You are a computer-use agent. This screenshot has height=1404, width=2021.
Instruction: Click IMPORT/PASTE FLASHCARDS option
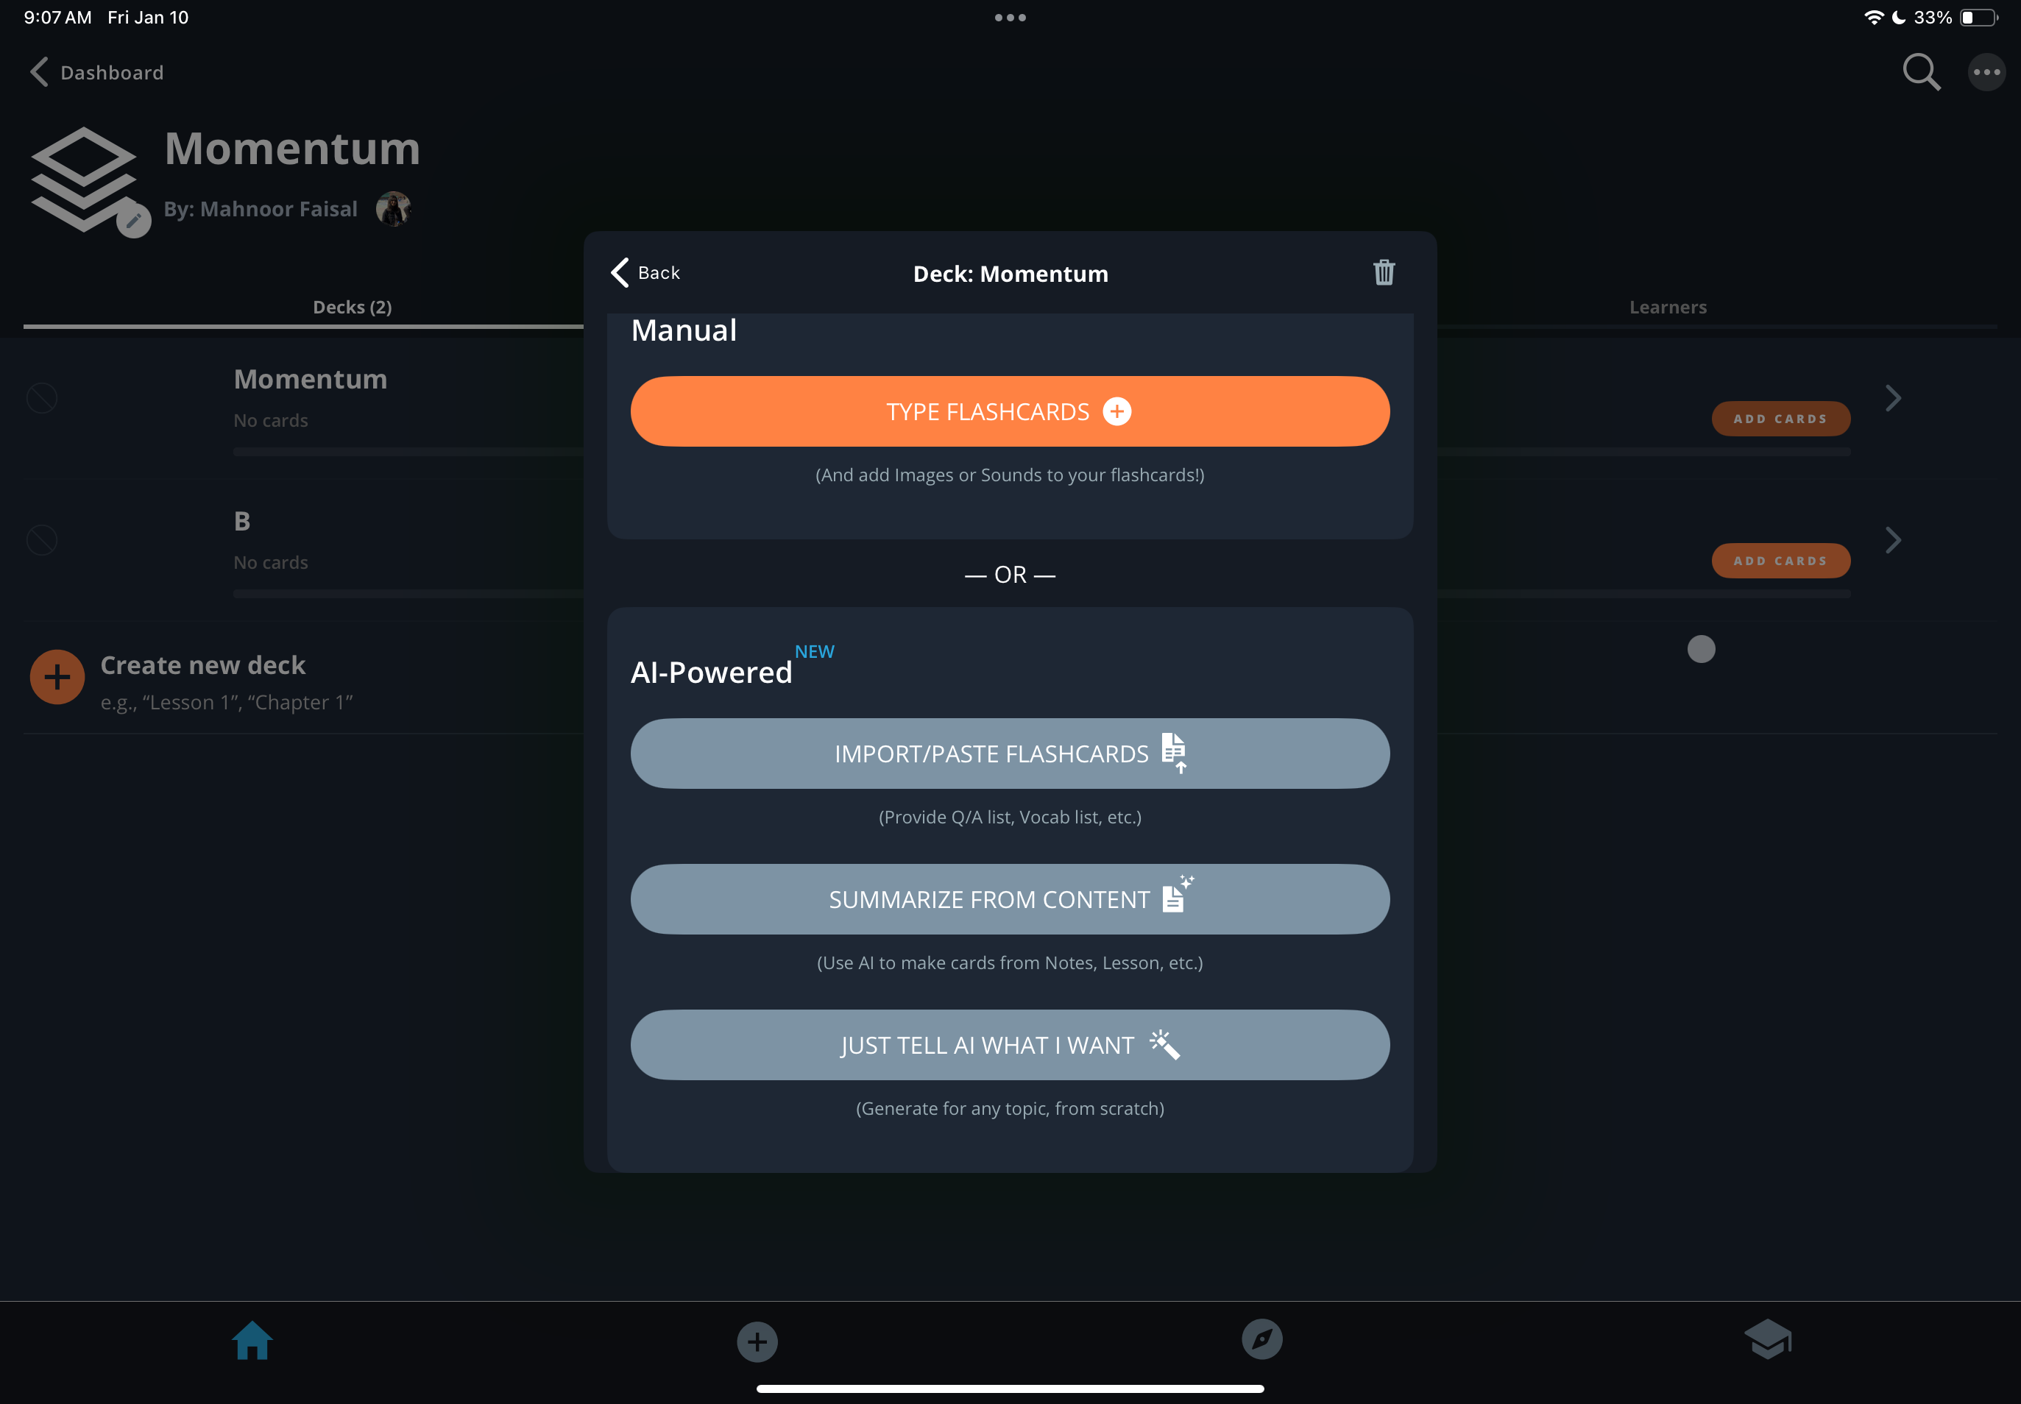[x=1009, y=753]
